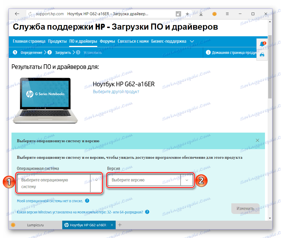Image resolution: width=281 pixels, height=238 pixels.
Task: Click the printer icon on the right panel
Action: [x=262, y=54]
